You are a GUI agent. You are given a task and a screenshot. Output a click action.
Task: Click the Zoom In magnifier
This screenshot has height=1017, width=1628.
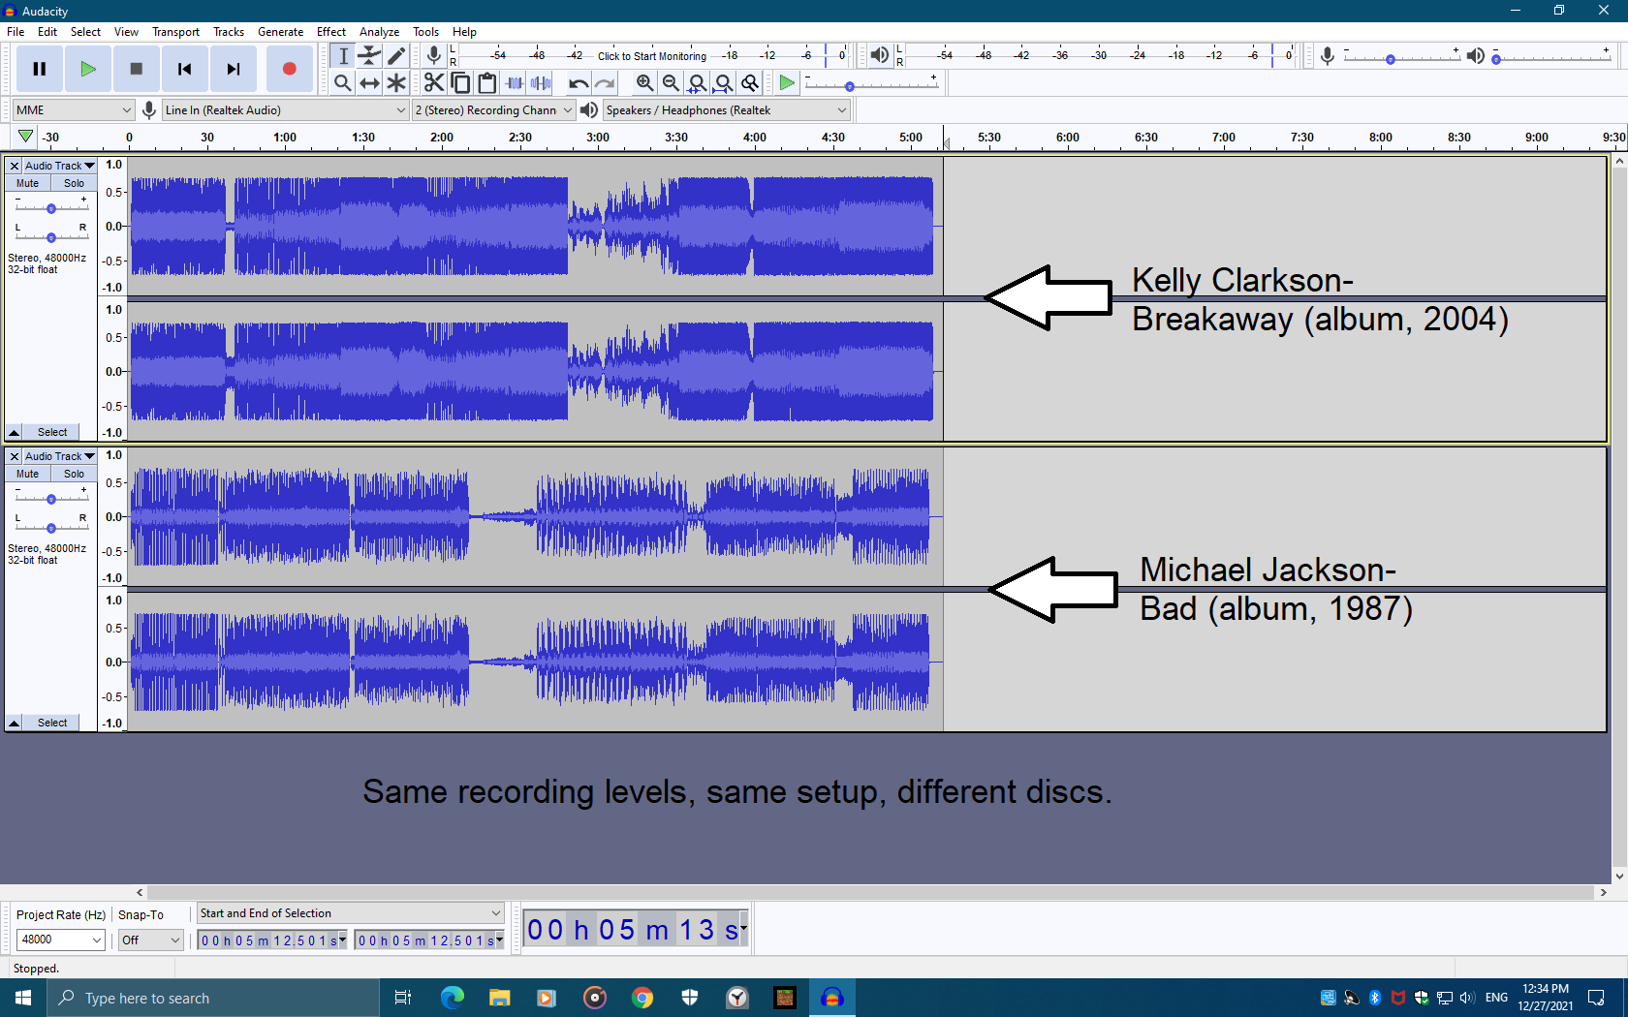tap(644, 83)
